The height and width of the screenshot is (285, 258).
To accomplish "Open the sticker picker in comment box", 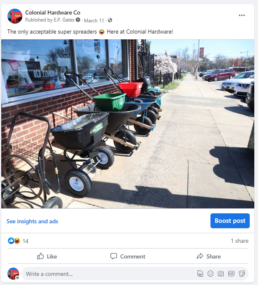I will tap(242, 273).
